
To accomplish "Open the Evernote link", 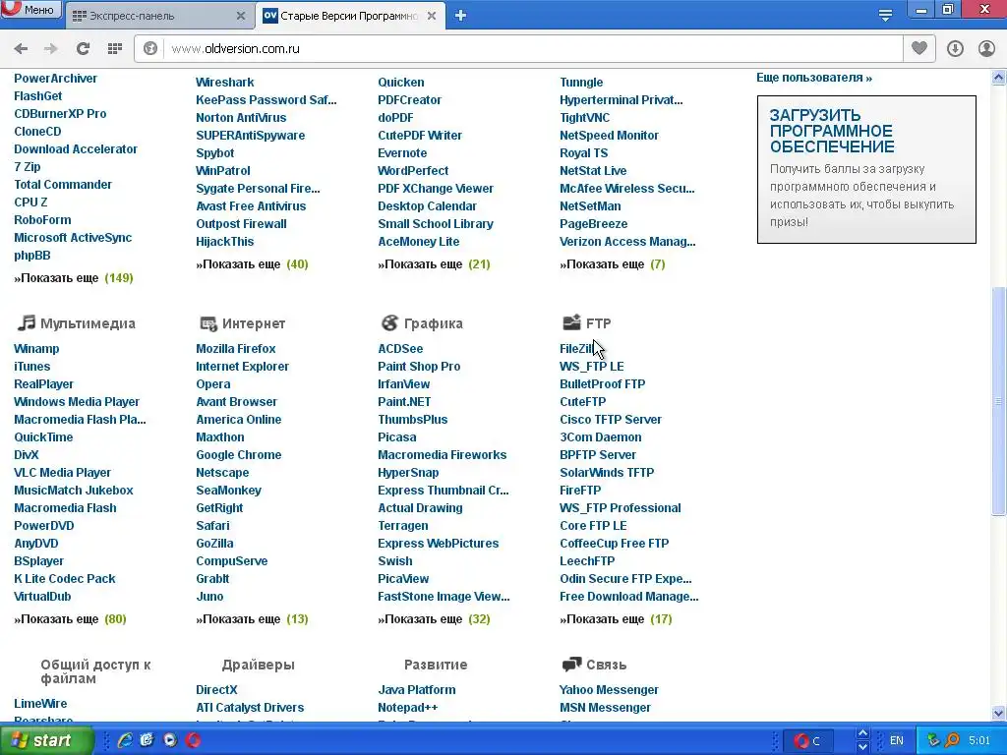I will pyautogui.click(x=402, y=153).
